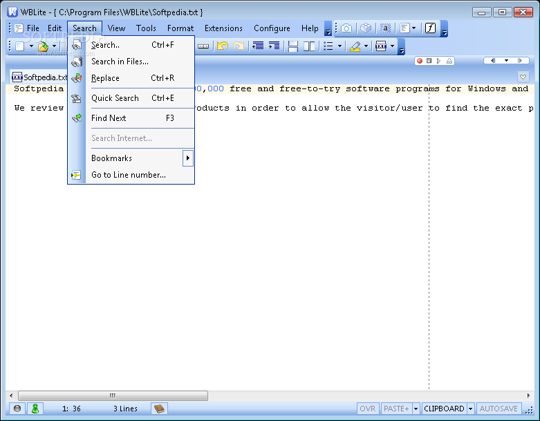Expand the Bookmarks submenu
The image size is (540, 421).
point(187,158)
